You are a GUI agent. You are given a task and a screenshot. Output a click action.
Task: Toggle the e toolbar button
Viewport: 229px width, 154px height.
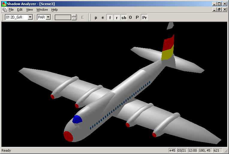(x=103, y=17)
